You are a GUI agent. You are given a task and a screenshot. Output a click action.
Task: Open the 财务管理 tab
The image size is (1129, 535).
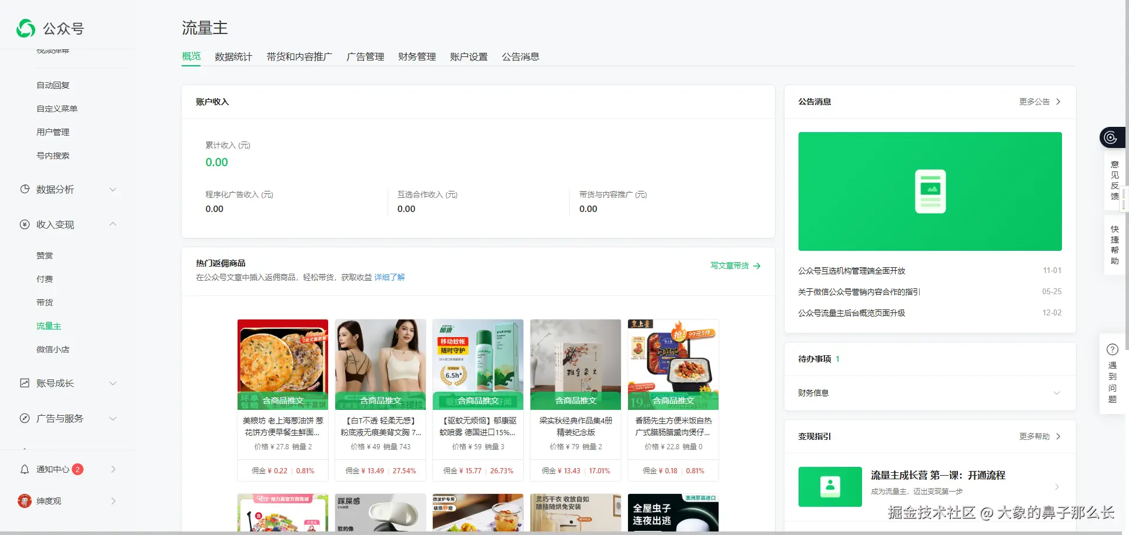416,56
